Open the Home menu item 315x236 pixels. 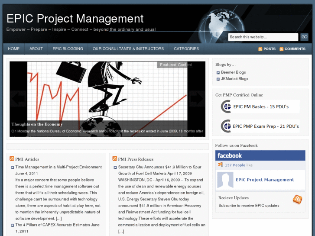coord(14,49)
